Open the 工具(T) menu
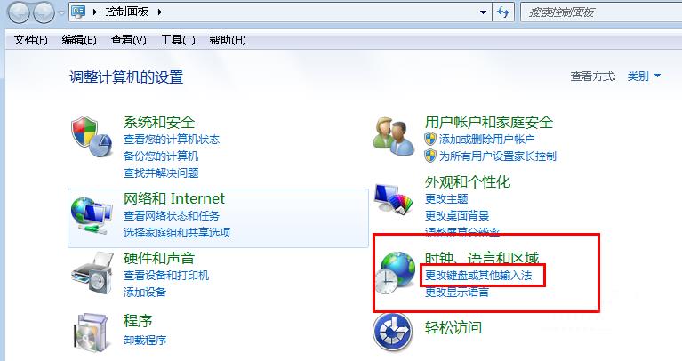The height and width of the screenshot is (361, 682). coord(178,40)
